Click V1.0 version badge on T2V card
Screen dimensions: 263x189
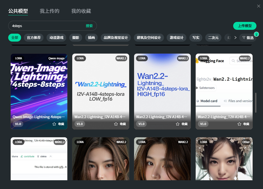[203, 124]
